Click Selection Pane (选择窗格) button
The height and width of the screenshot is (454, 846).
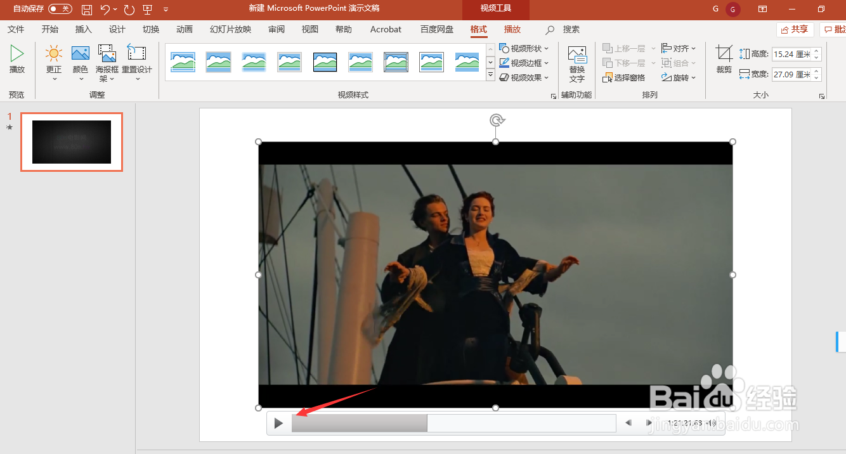click(623, 77)
